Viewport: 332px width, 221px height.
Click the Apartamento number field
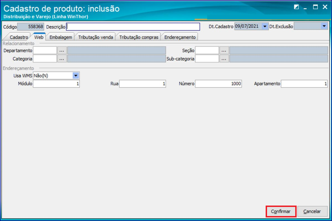tap(304, 84)
